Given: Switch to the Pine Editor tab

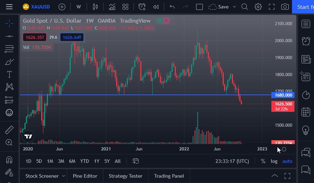Looking at the screenshot, I should point(85,176).
